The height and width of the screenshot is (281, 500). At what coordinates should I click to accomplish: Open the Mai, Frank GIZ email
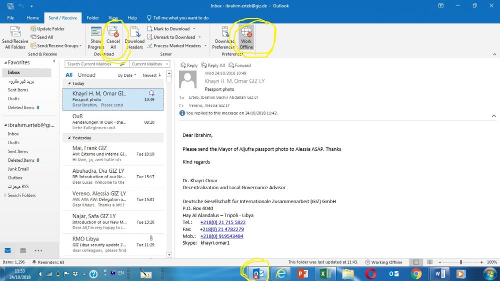[x=113, y=154]
